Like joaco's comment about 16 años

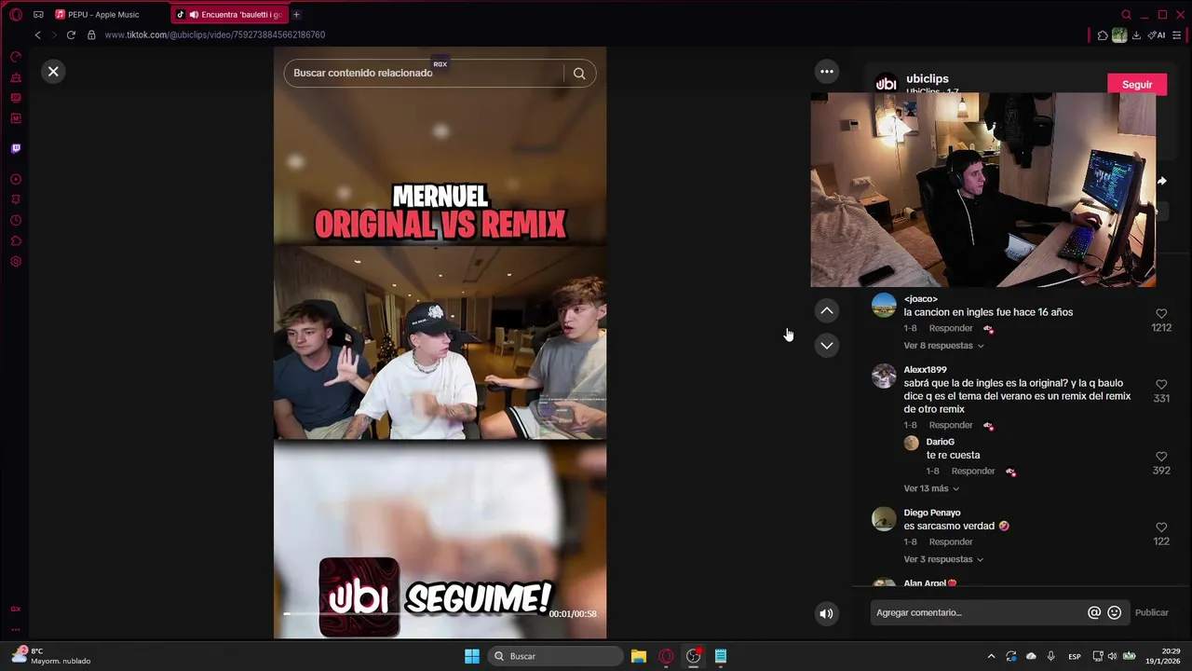pyautogui.click(x=1161, y=314)
